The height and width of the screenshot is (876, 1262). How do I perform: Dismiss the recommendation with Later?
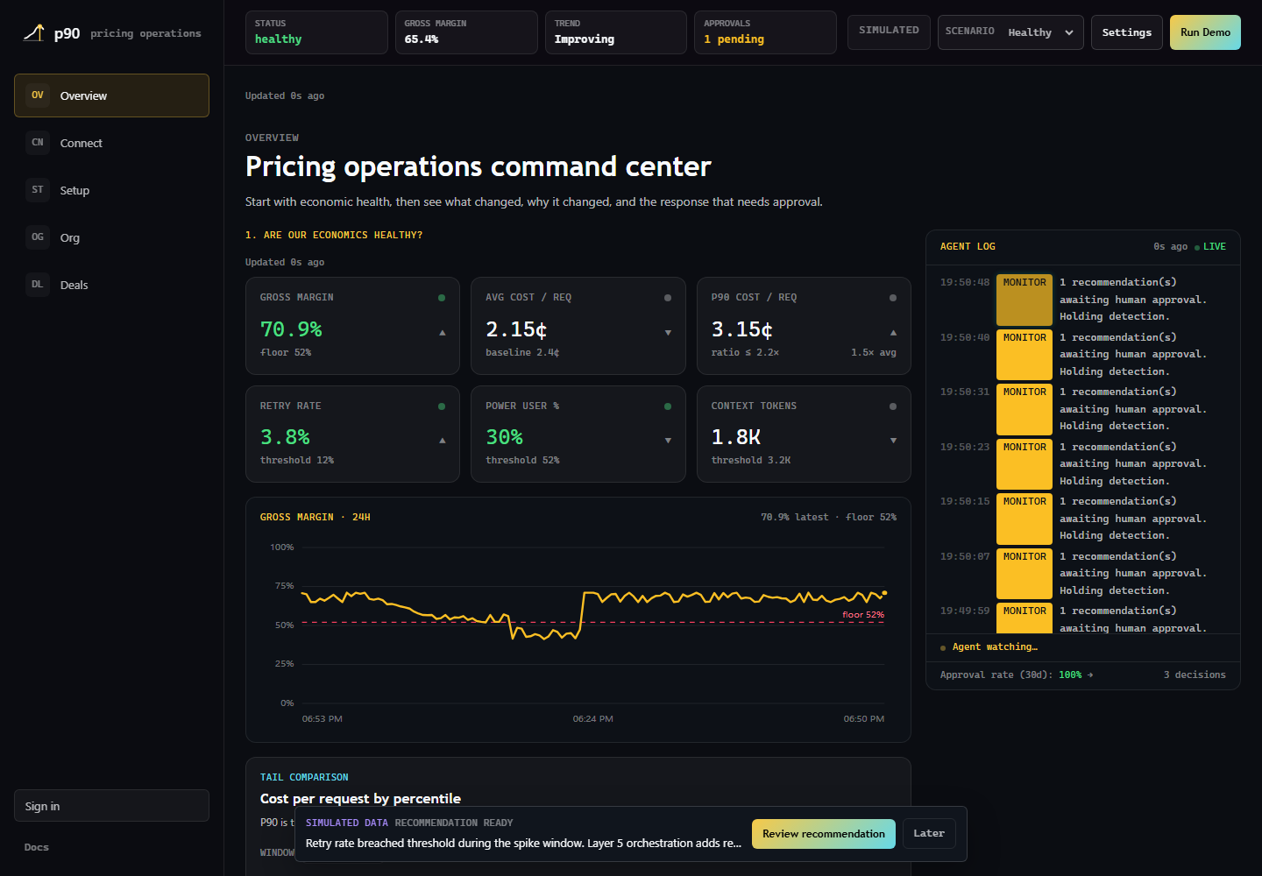coord(929,834)
